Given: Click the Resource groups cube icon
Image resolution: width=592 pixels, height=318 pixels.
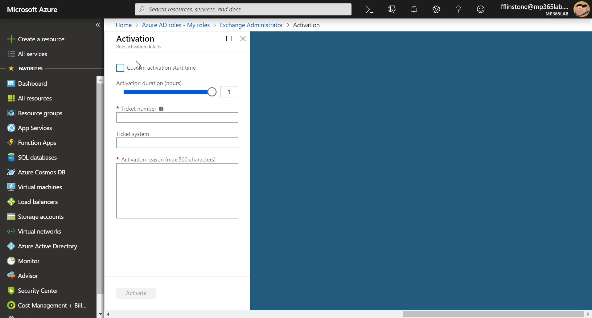Looking at the screenshot, I should [x=11, y=113].
